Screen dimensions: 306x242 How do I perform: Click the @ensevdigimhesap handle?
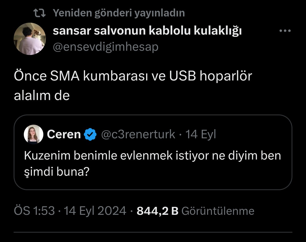(106, 47)
